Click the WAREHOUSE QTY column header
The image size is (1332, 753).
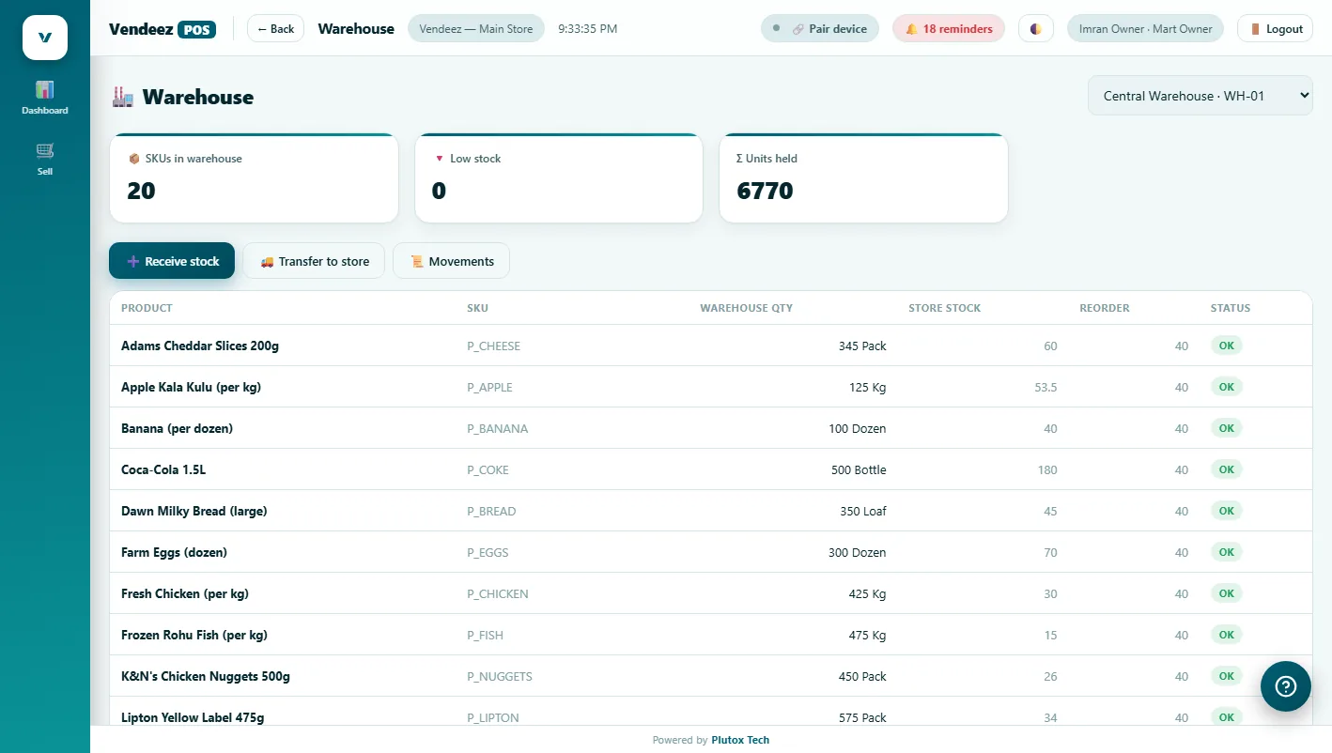pyautogui.click(x=746, y=308)
